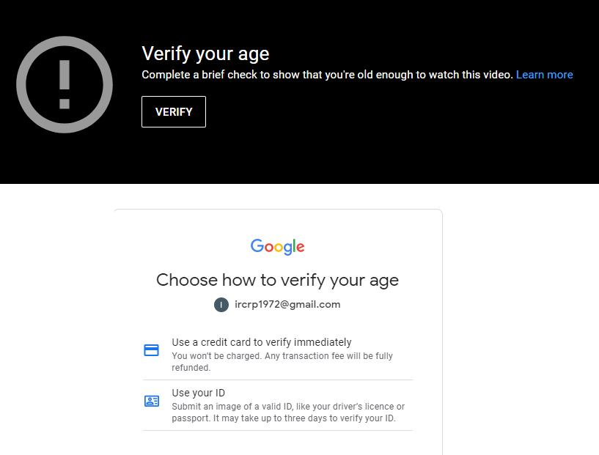The width and height of the screenshot is (599, 455).
Task: Click the ircrp1972@gmail.com account email
Action: (x=287, y=304)
